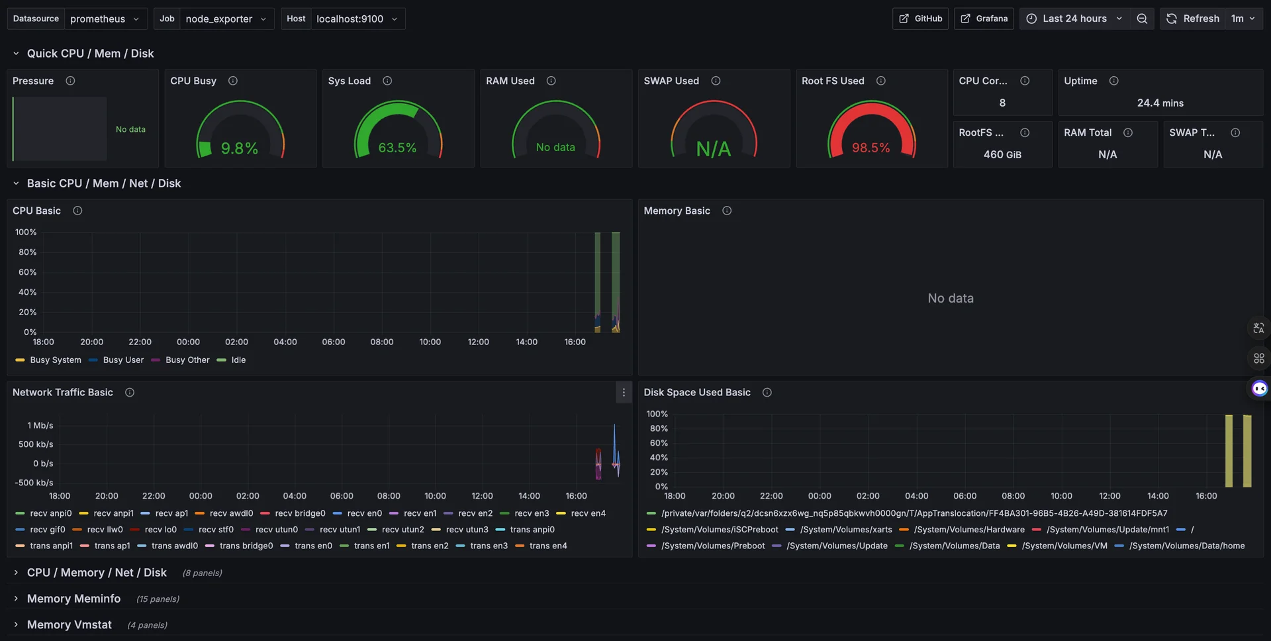Click the info icon beside CPU Busy
The width and height of the screenshot is (1271, 641).
(x=233, y=81)
